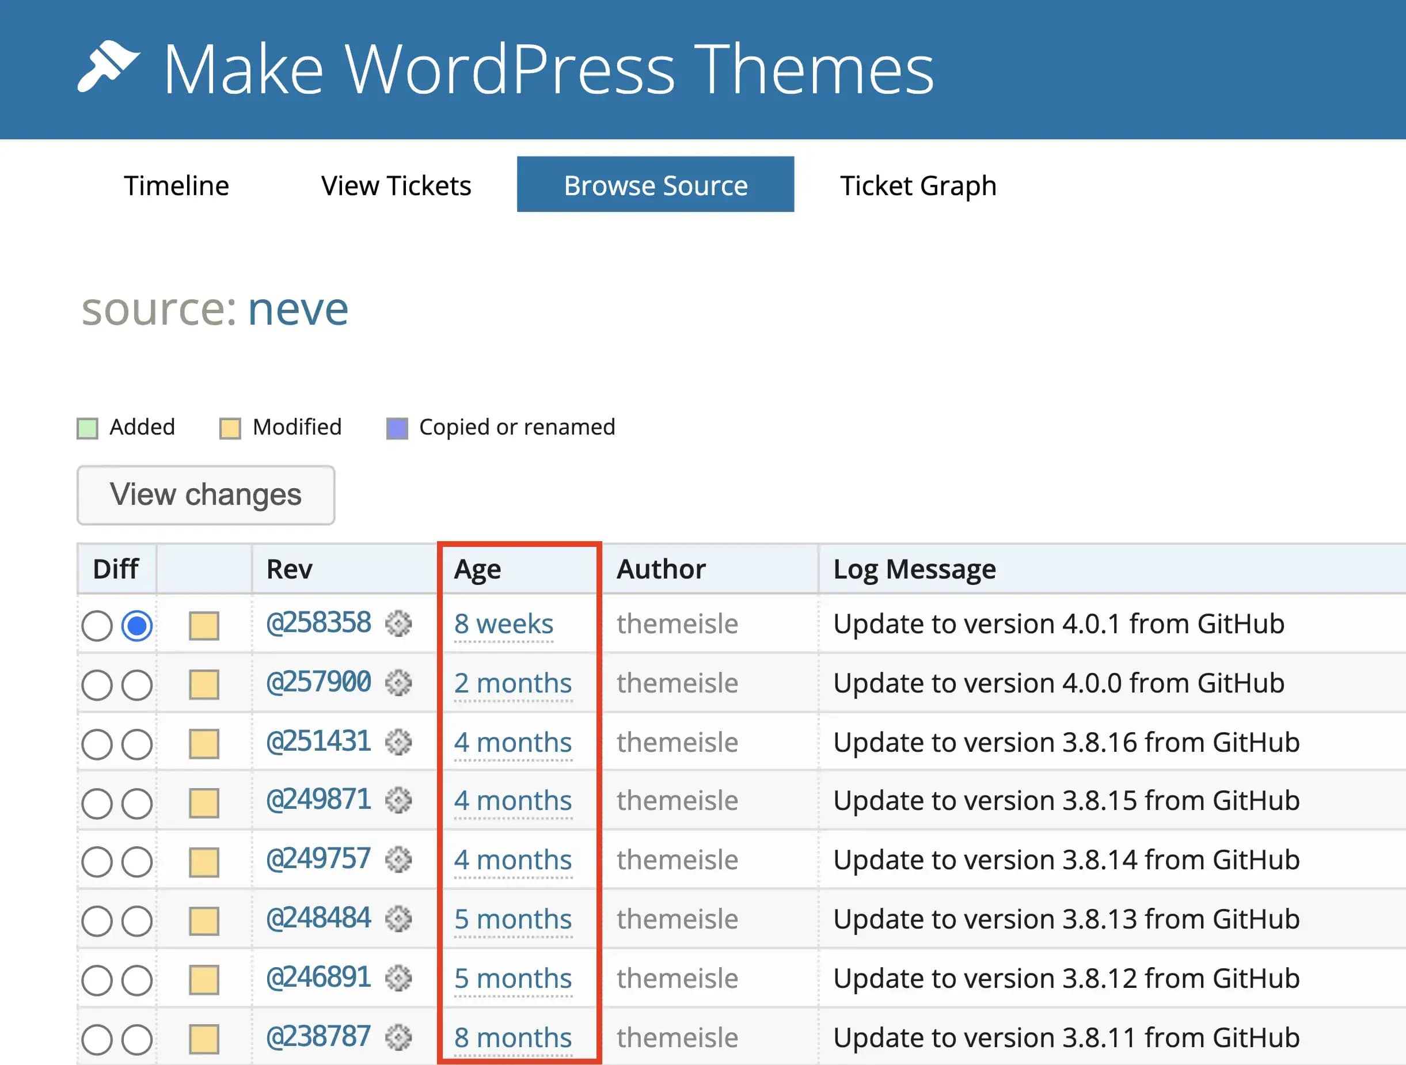
Task: Open revision @248484 link
Action: [318, 918]
